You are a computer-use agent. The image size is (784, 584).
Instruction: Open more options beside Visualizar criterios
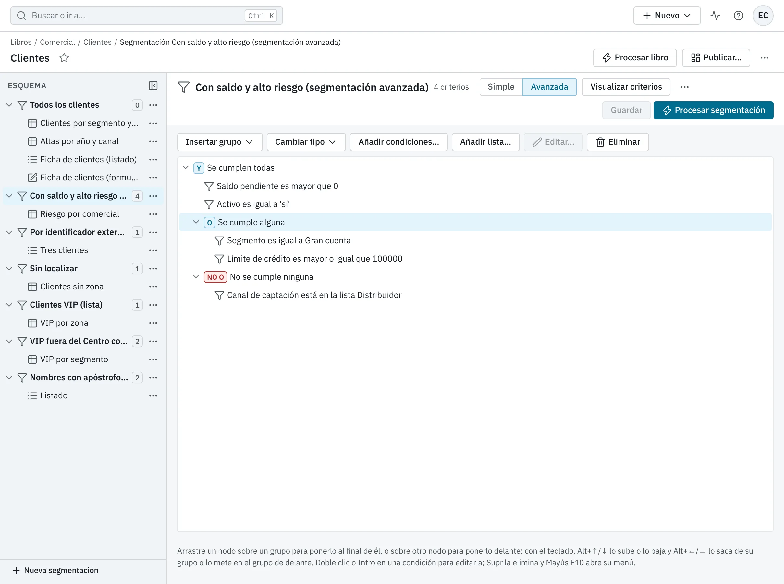tap(685, 87)
